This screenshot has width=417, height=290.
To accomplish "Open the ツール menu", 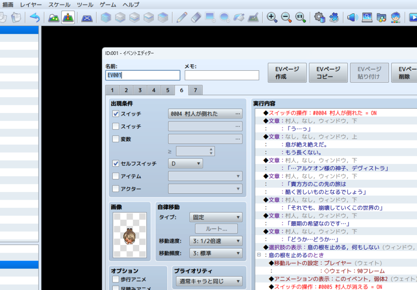I will [85, 5].
